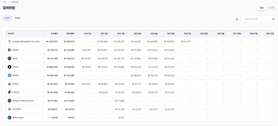This screenshot has width=278, height=126.
Task: Click Sentry May value ₩ 41,467
Action: click(x=153, y=84)
